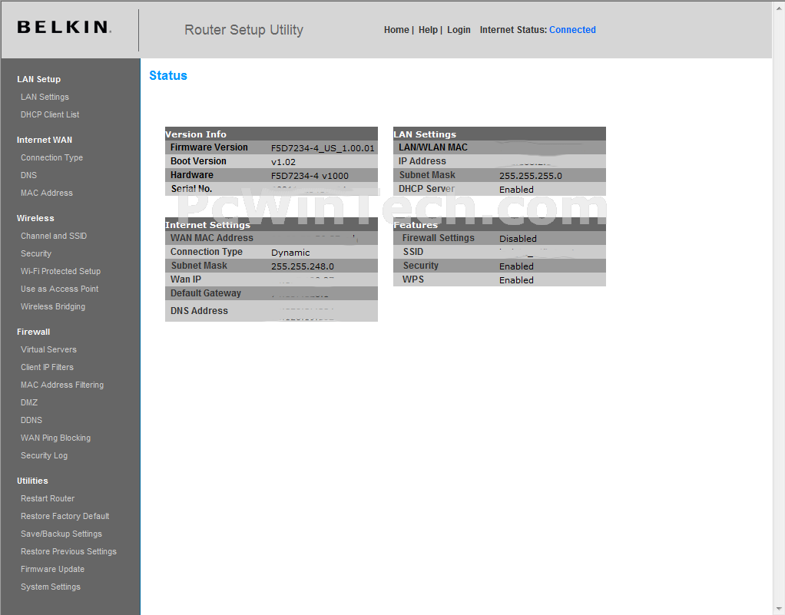Open Virtual Servers firewall page
Image resolution: width=785 pixels, height=615 pixels.
pos(48,349)
